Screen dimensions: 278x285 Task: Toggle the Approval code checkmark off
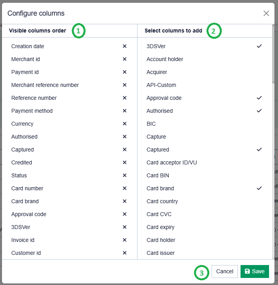click(x=259, y=98)
